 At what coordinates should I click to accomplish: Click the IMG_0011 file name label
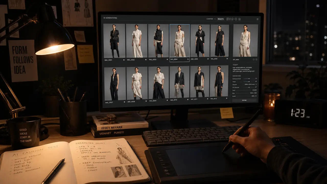click(194, 99)
